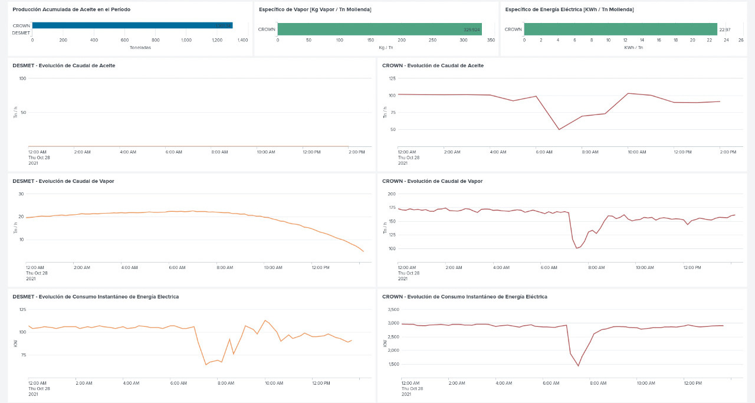Click the 'Toneladas' axis label under production chart

(x=140, y=47)
